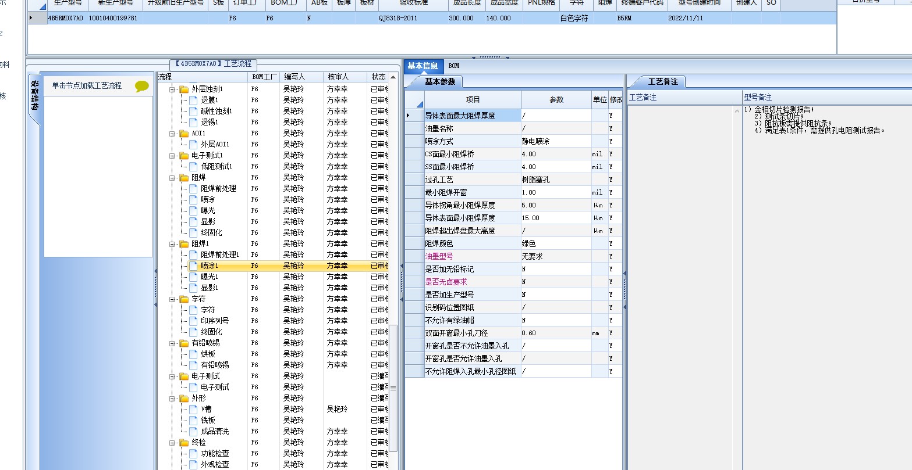Click the document icon beside 印序列号
Screen dimensions: 912x470
[193, 321]
